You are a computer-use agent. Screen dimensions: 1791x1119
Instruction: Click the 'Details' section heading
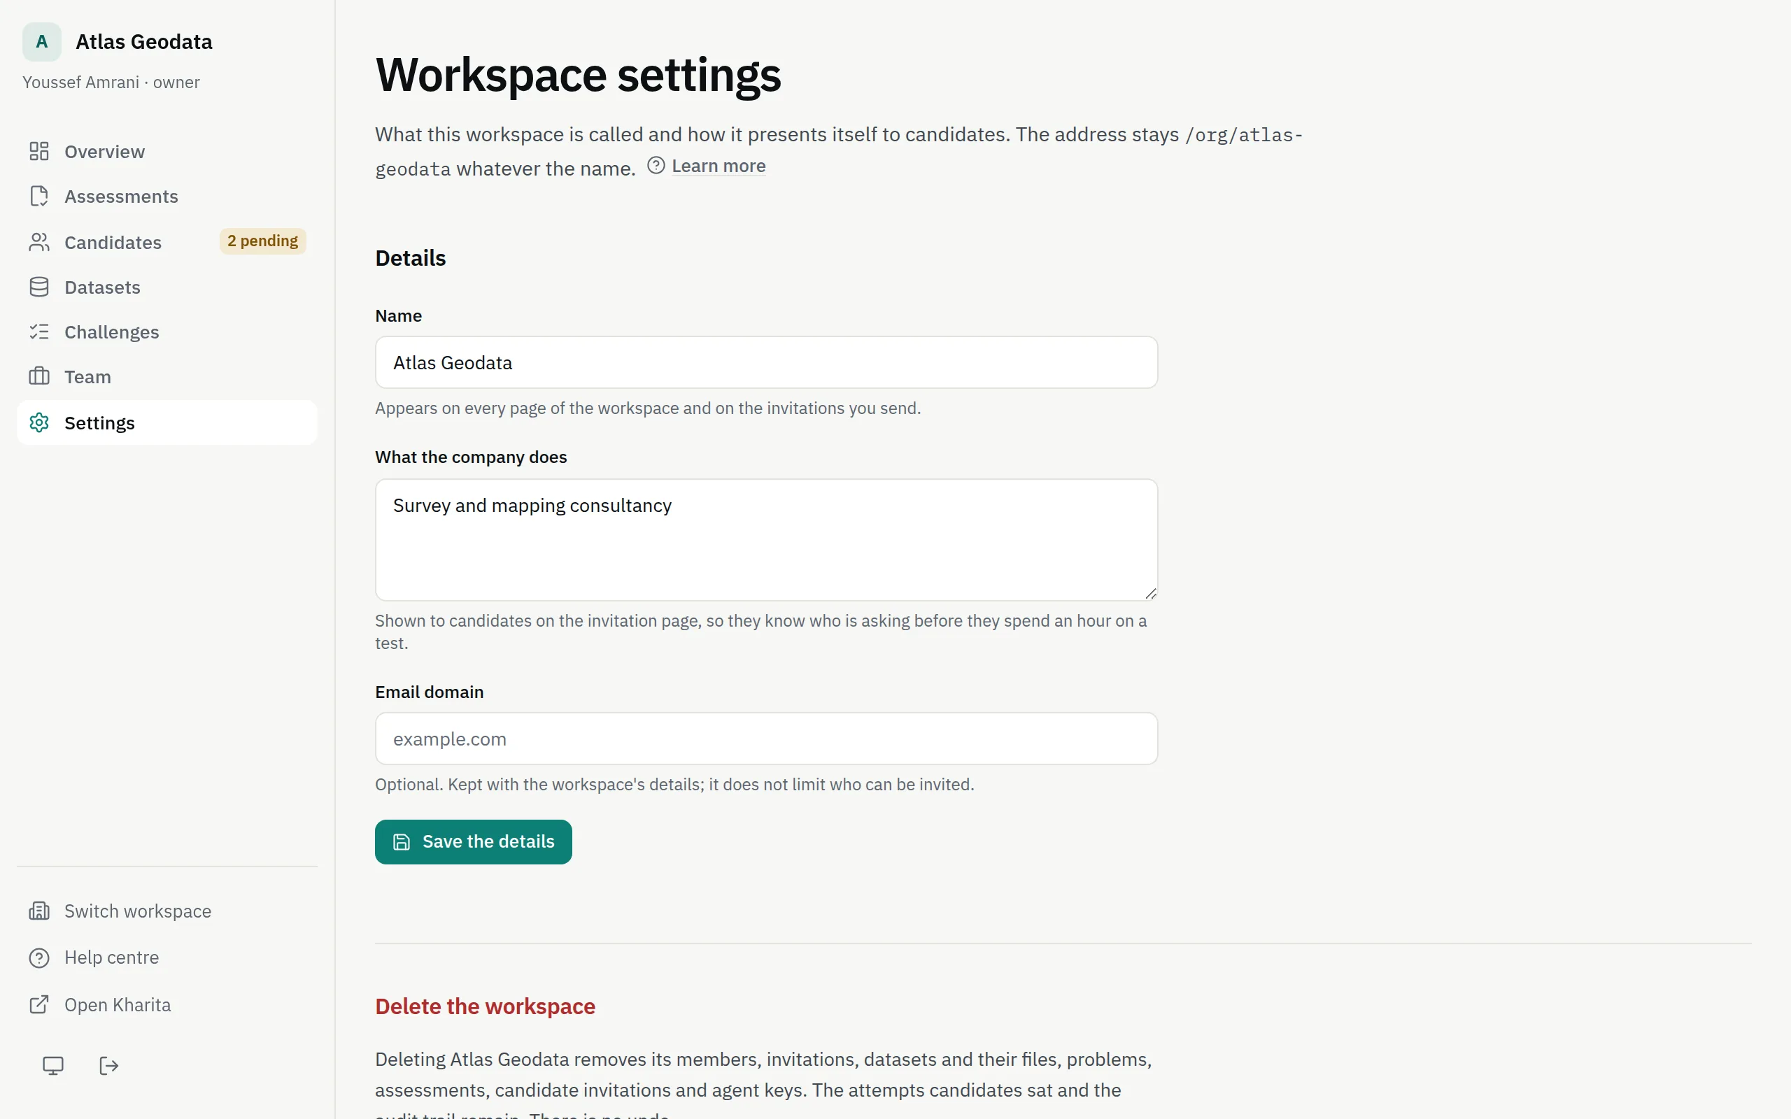tap(411, 258)
